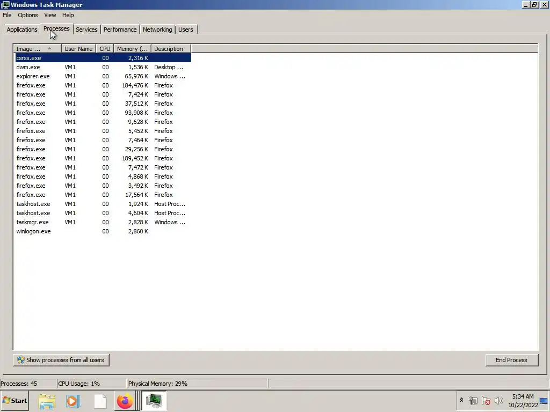Open the blank document taskbar icon
Viewport: 550px width, 412px height.
pyautogui.click(x=100, y=401)
